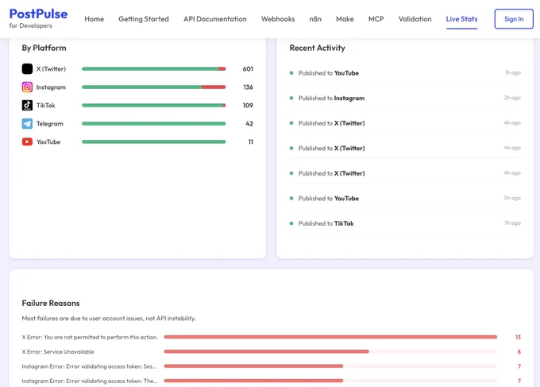Click the X (Twitter) platform icon

pos(27,69)
